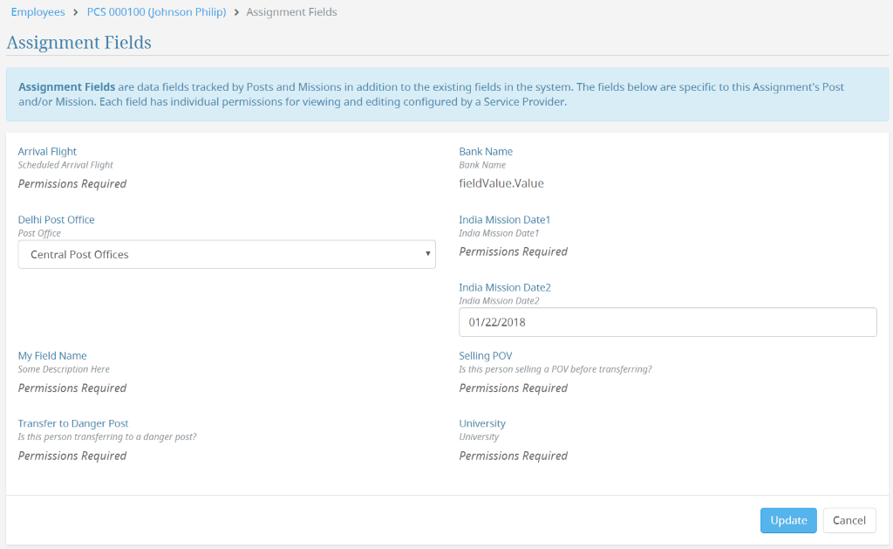The image size is (893, 549).
Task: Click Permissions Required under Transfer to Danger Post
Action: tap(72, 456)
